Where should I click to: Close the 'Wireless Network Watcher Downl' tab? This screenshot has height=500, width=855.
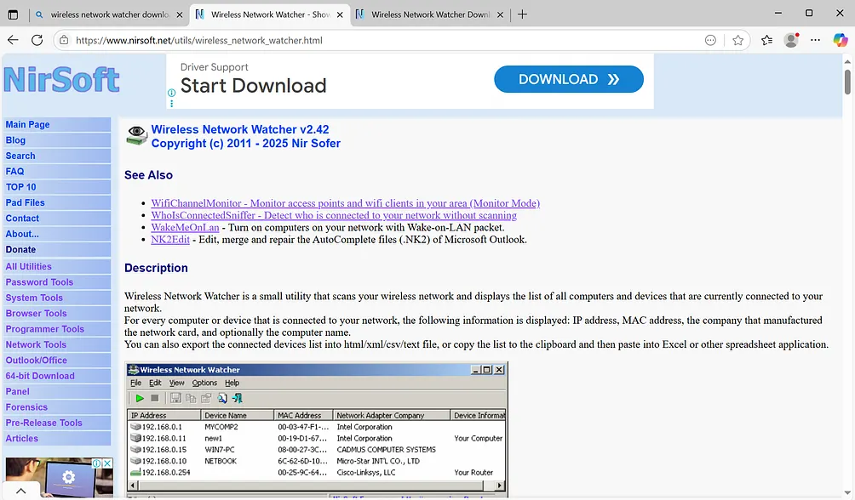(x=500, y=14)
